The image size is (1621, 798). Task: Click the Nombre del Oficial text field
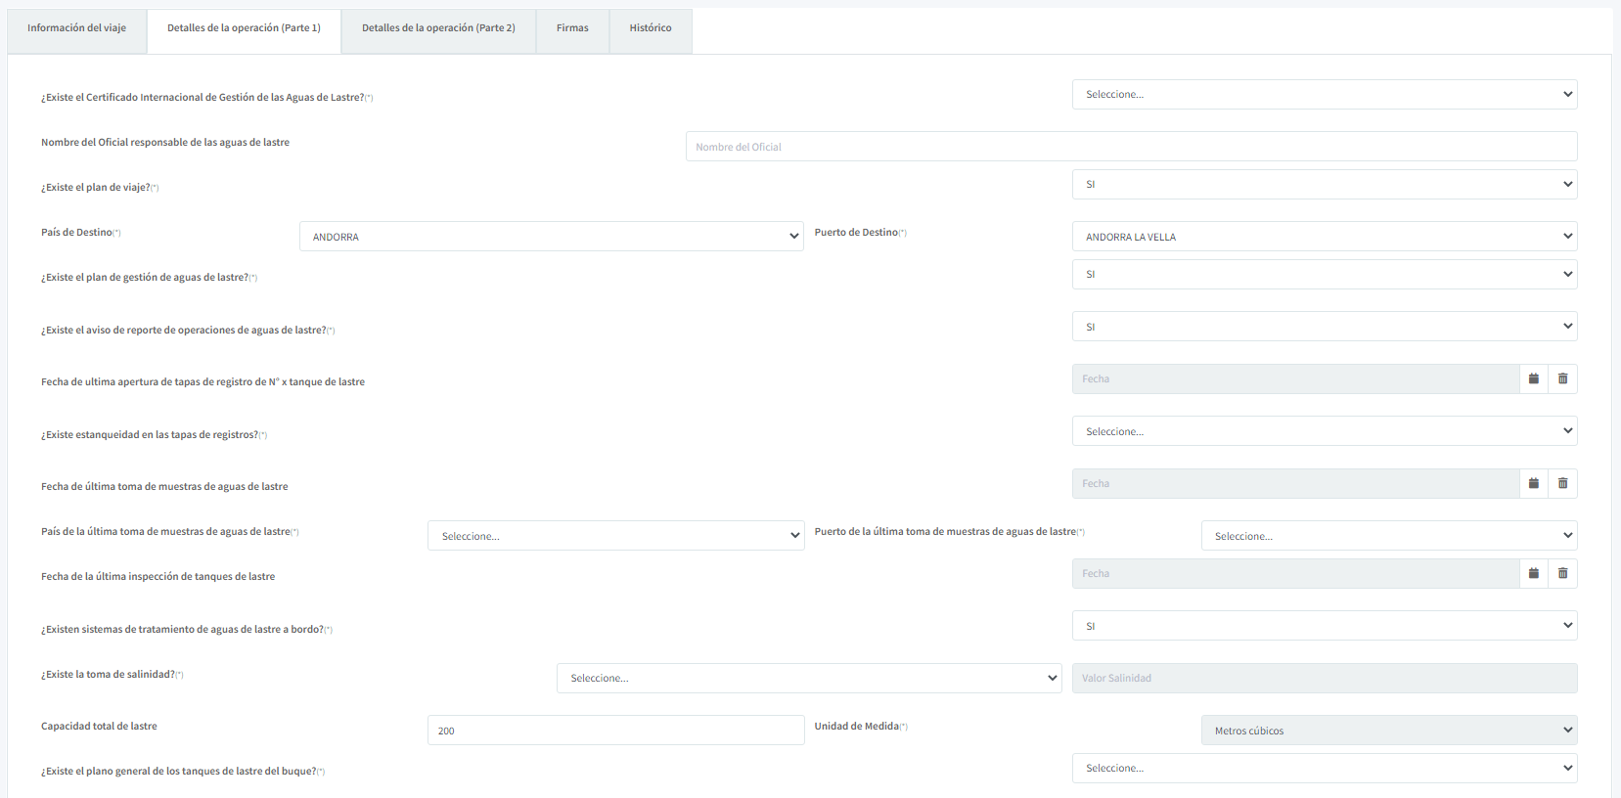(x=1130, y=147)
